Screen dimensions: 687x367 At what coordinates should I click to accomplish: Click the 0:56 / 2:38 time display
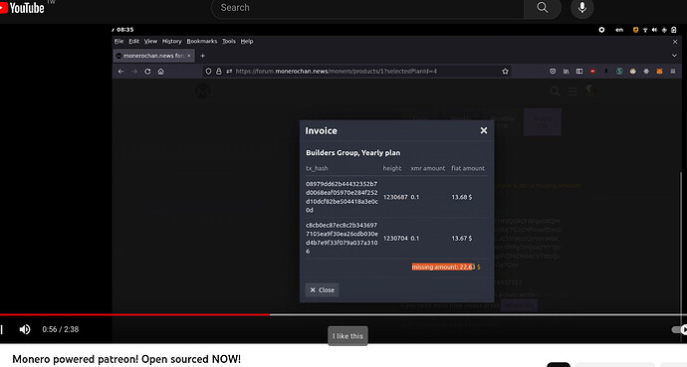[61, 329]
